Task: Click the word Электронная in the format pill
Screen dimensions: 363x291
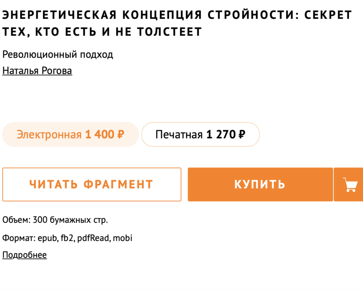Action: (x=49, y=135)
